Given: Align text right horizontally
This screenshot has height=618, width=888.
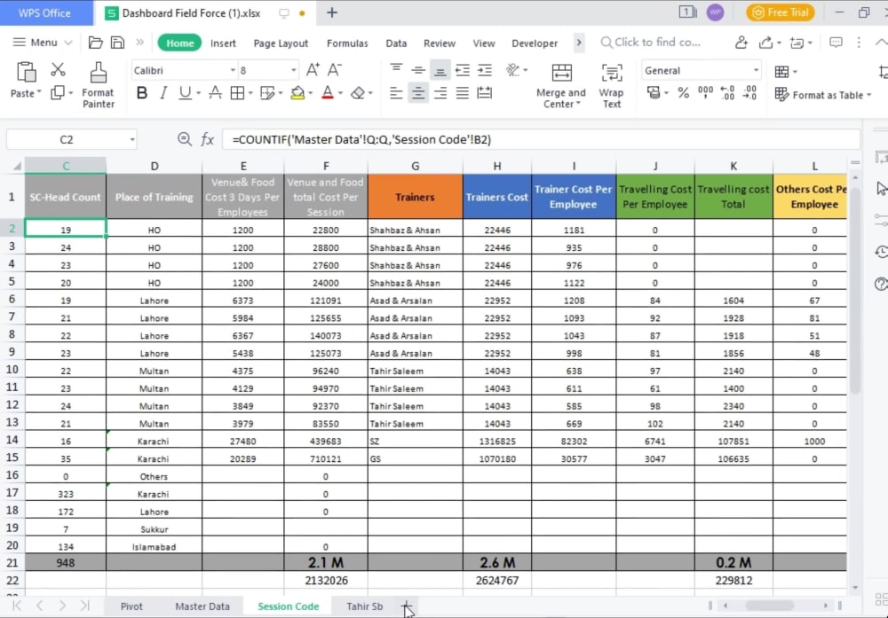Looking at the screenshot, I should (440, 93).
